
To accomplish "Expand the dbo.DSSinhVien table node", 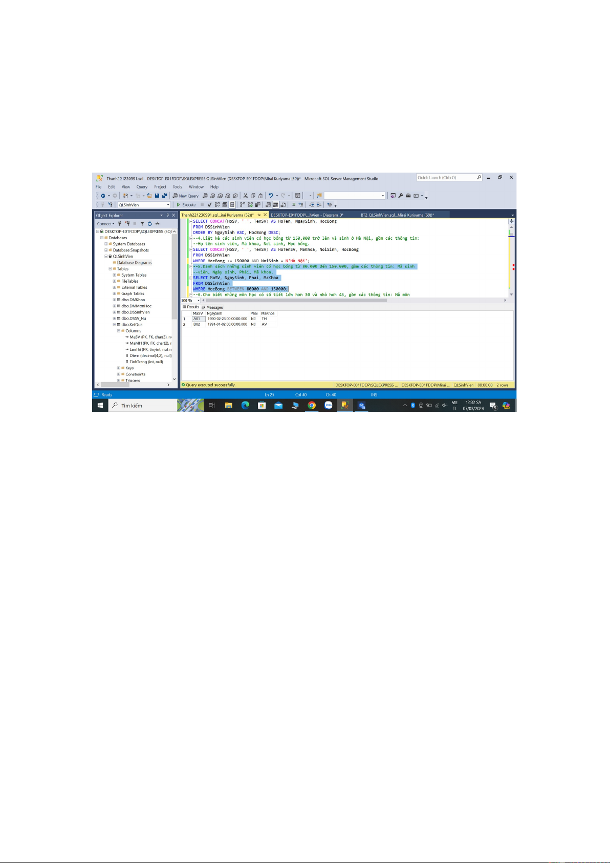I will point(115,312).
